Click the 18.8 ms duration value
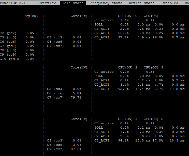Screen dimensions: 189x156 pos(177,140)
